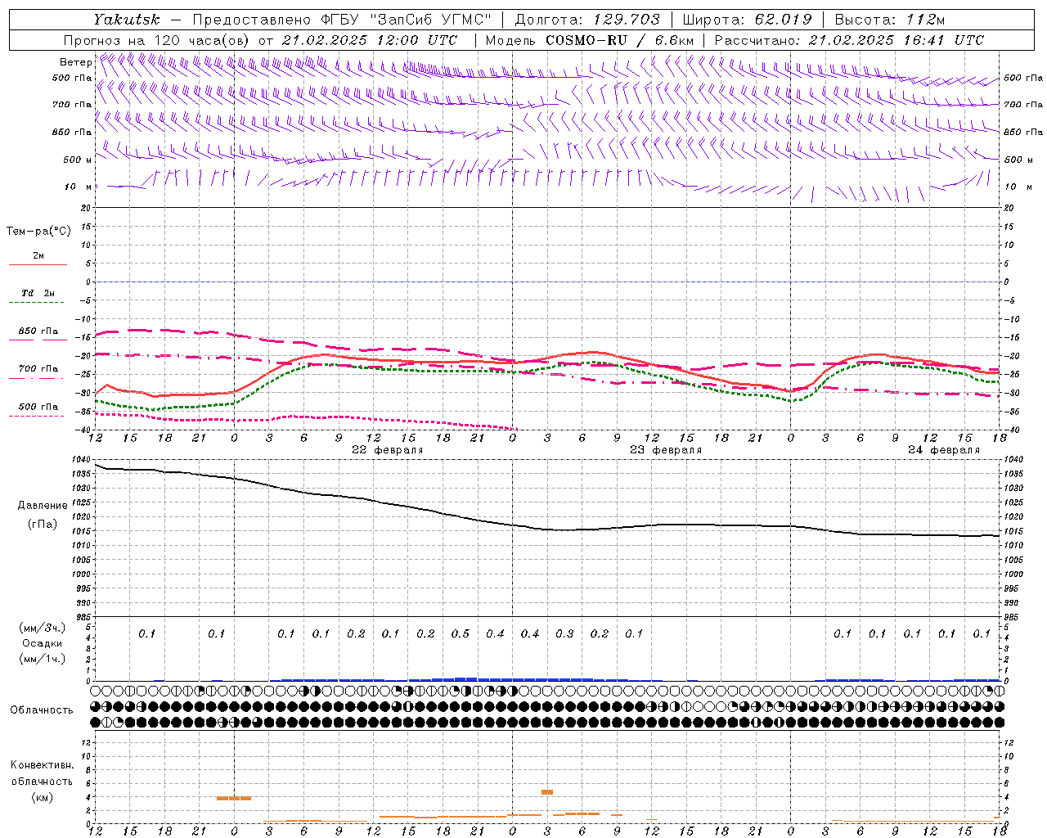Click the 0.5 precipitation value
1047x838 pixels.
(x=461, y=633)
